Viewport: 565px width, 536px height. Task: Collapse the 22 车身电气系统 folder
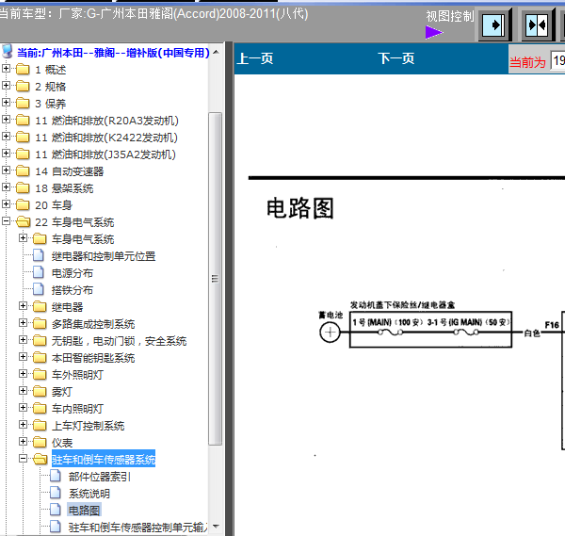(6, 220)
